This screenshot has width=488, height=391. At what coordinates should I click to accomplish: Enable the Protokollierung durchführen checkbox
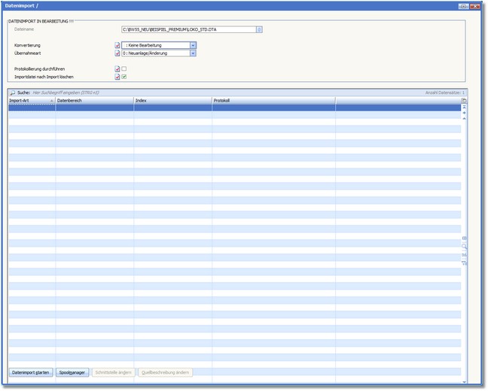click(124, 69)
